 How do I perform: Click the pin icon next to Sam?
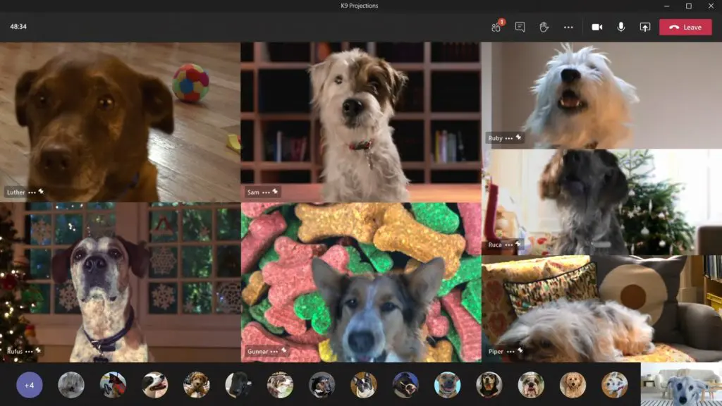pos(275,192)
